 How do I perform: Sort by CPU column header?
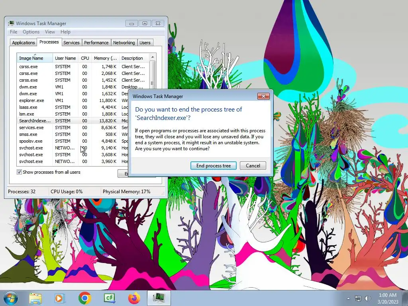(85, 58)
